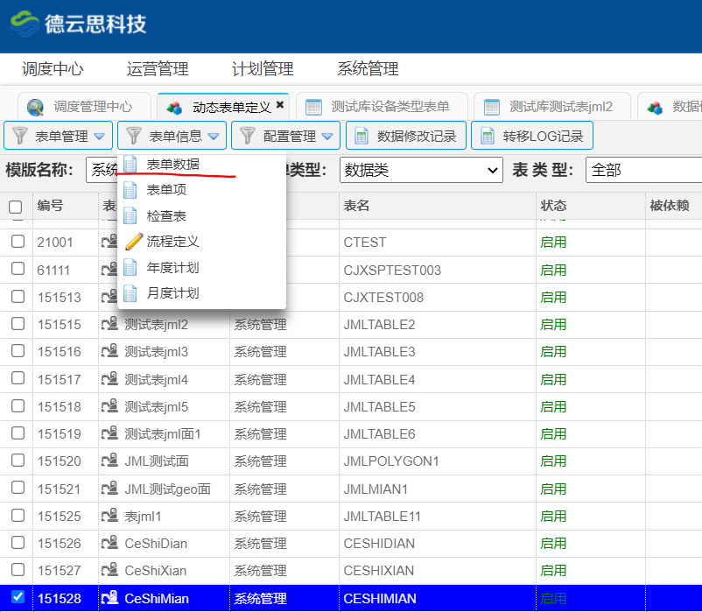Click the row icon beside CeShiDian
702x612 pixels.
point(110,544)
